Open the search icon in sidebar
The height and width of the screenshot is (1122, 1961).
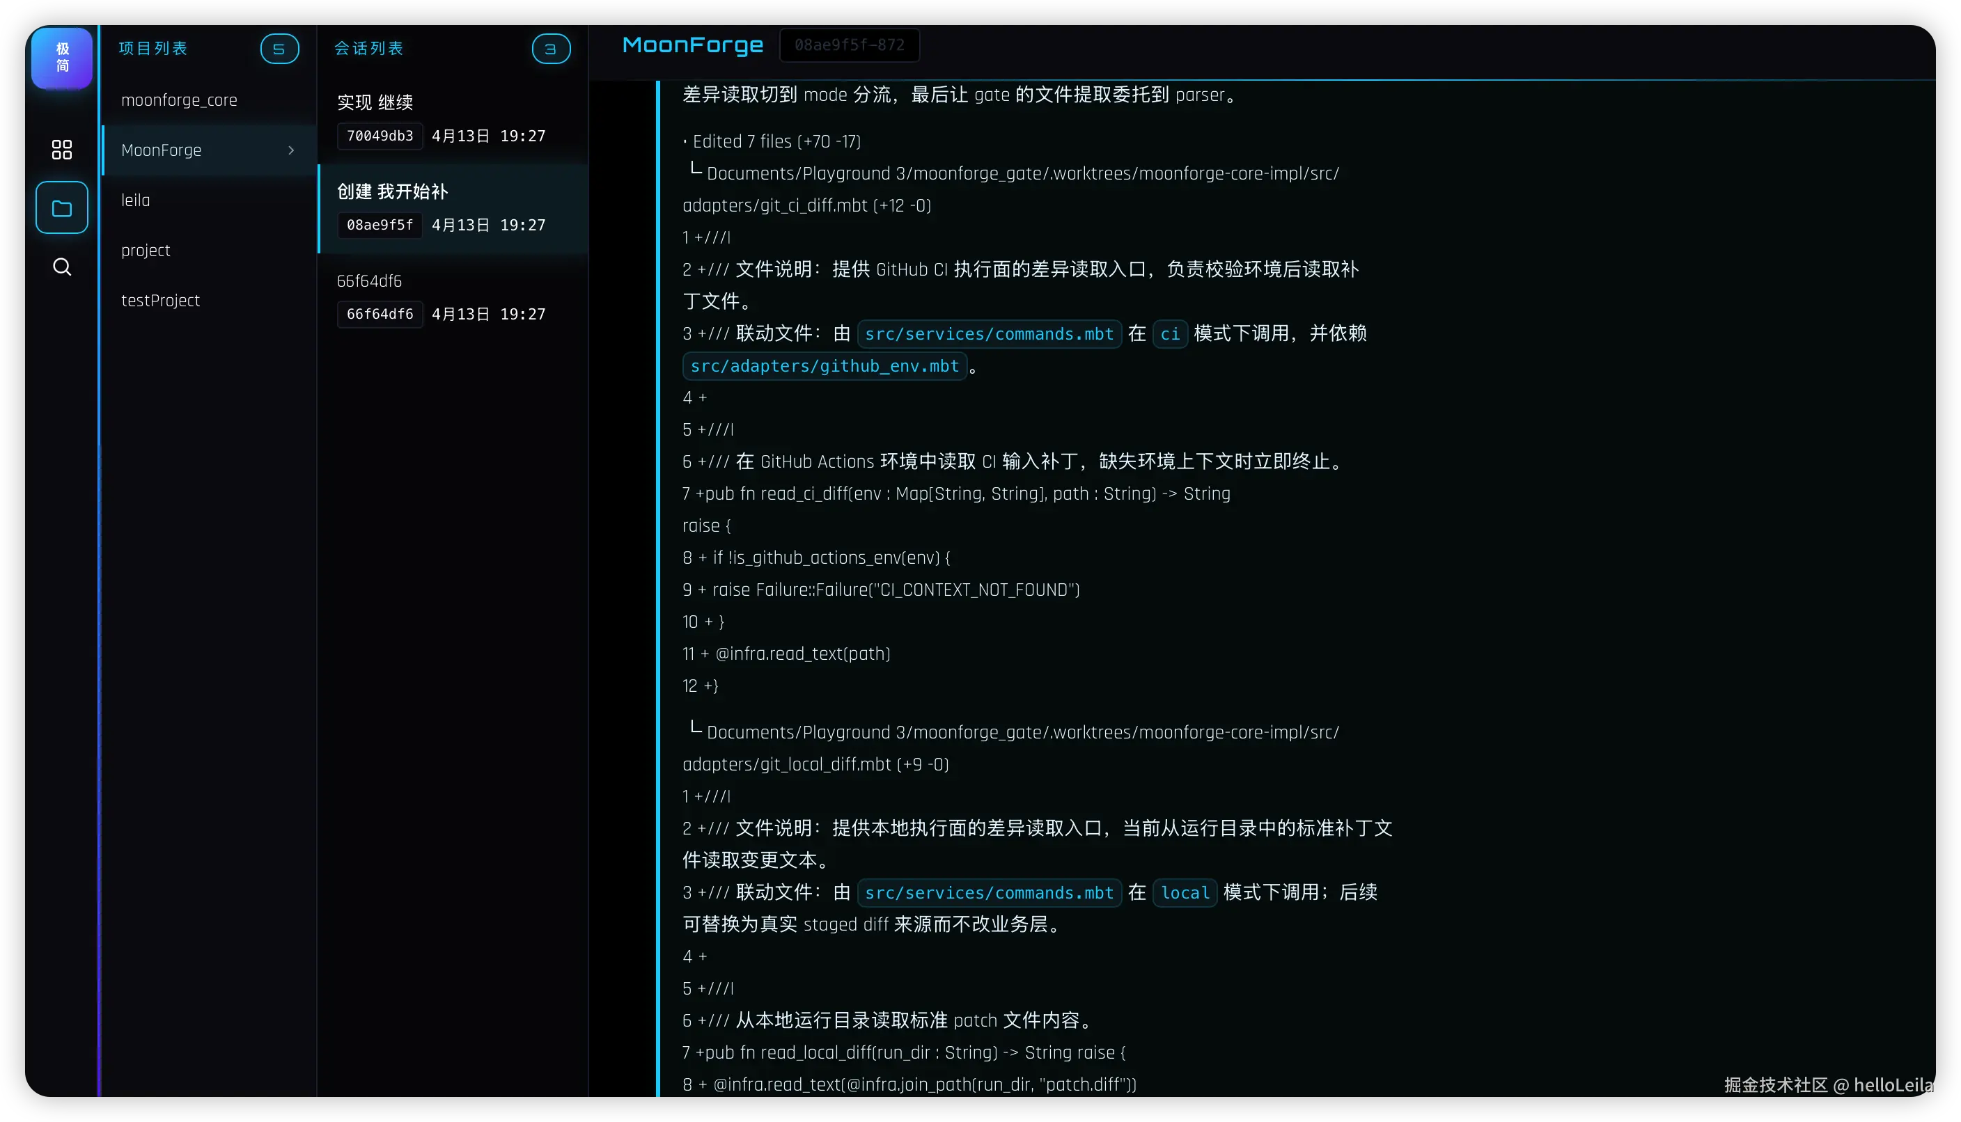(62, 267)
